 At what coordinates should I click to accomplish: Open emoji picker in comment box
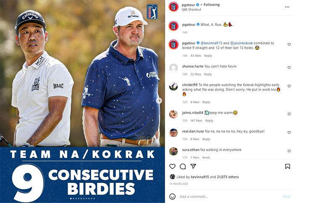tap(172, 196)
